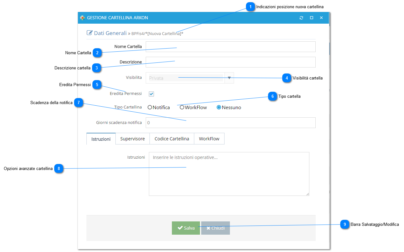Click the refresh icon in title bar
Image resolution: width=404 pixels, height=252 pixels.
click(301, 18)
